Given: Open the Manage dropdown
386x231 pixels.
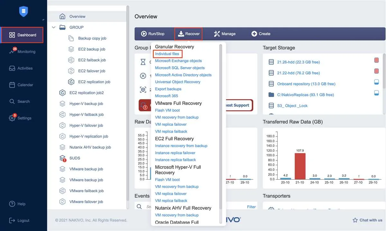Looking at the screenshot, I should point(225,33).
